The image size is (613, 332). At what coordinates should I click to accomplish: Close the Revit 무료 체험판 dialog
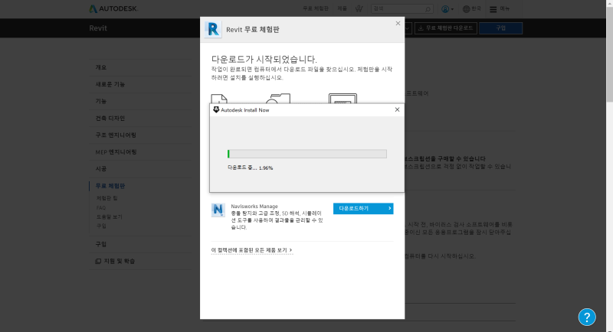tap(398, 24)
